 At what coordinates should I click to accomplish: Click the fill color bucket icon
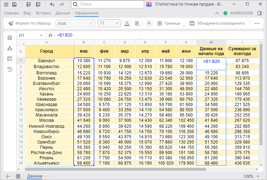point(149,23)
